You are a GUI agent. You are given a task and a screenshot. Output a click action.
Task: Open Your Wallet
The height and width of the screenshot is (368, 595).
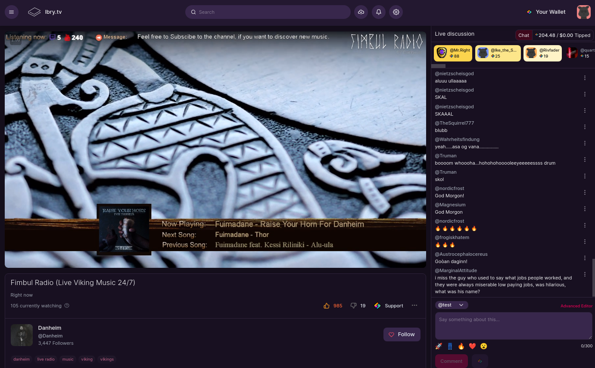(x=546, y=12)
